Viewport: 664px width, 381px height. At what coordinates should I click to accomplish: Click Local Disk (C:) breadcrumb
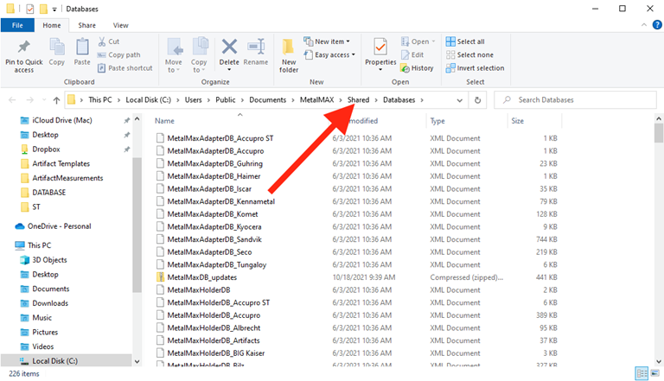click(x=148, y=100)
